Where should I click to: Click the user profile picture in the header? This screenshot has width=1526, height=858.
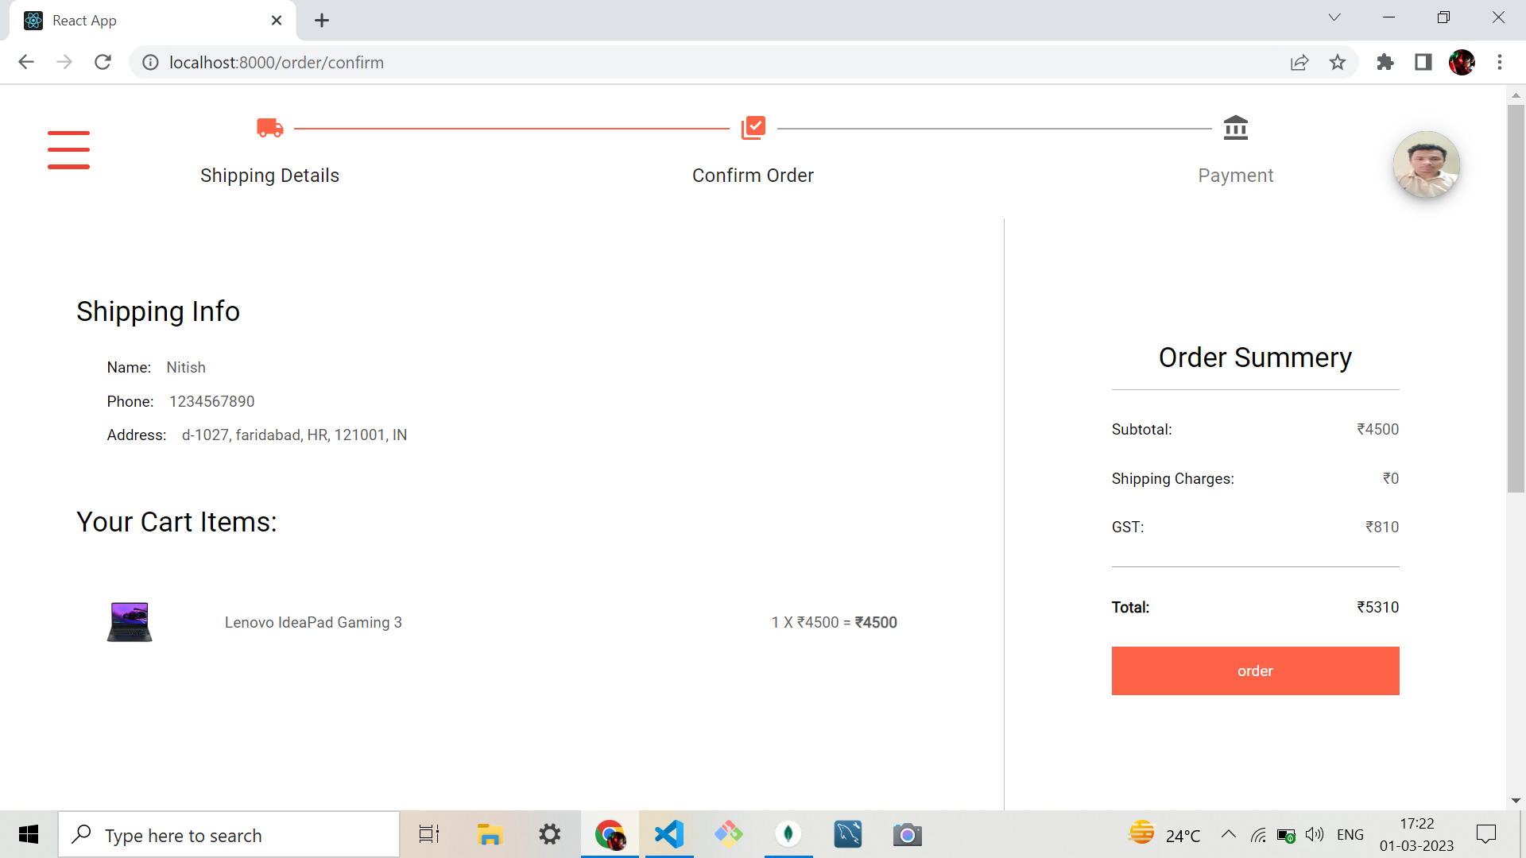click(x=1426, y=164)
